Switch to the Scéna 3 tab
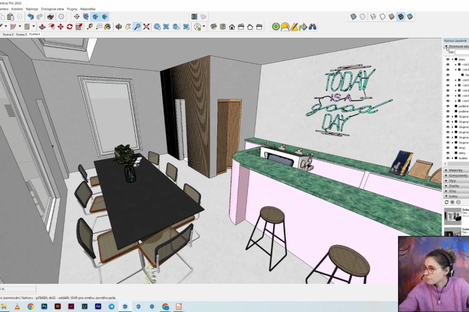The image size is (469, 312). 21,35
